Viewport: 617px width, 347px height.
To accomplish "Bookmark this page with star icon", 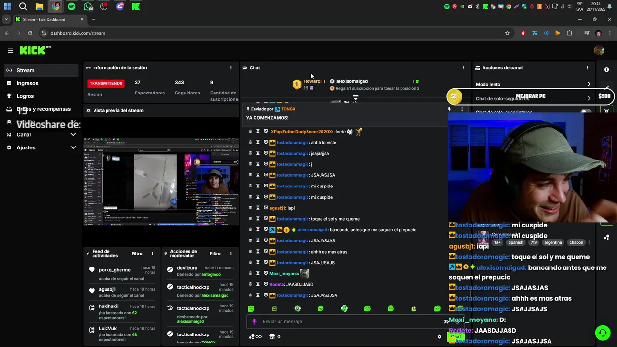I will tap(507, 33).
